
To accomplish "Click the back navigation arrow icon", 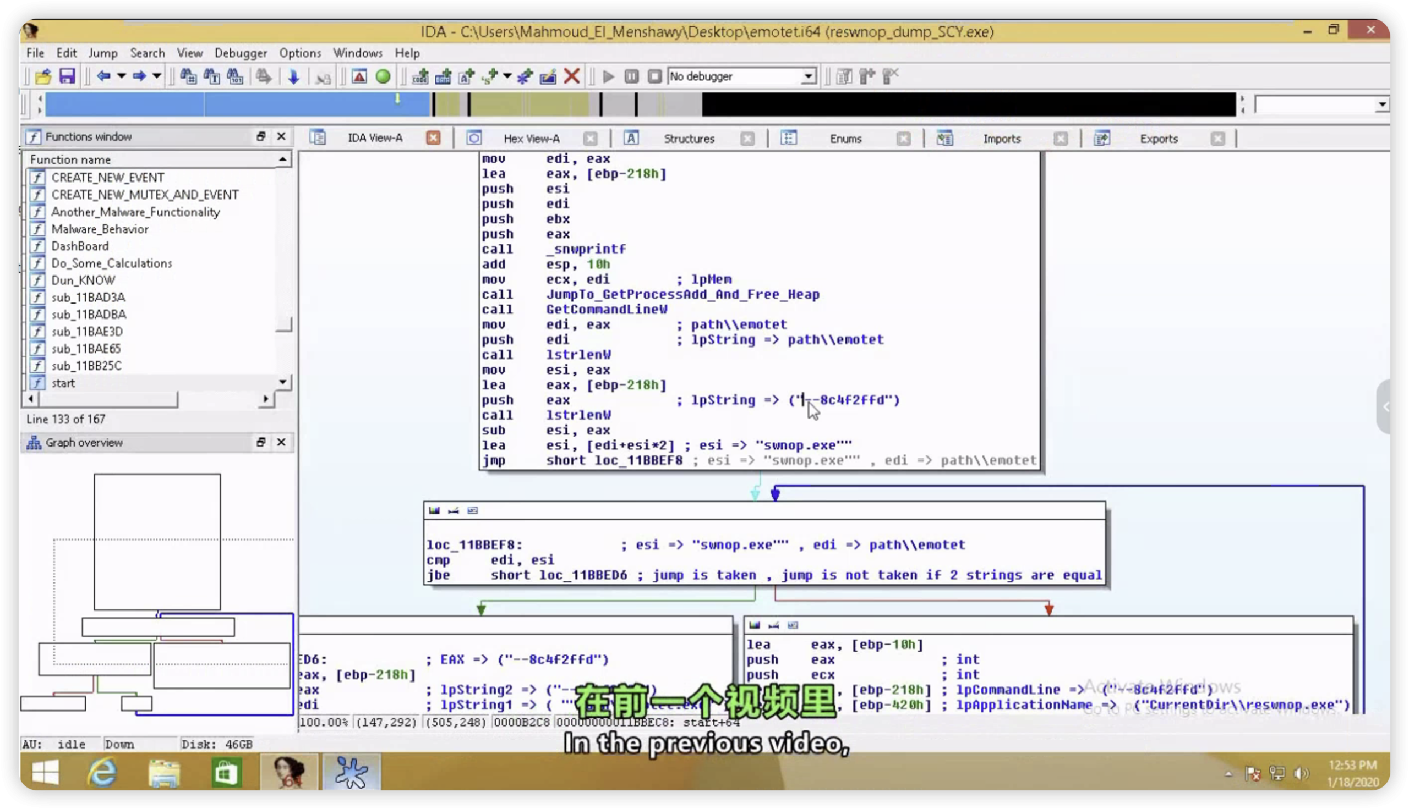I will [x=103, y=76].
